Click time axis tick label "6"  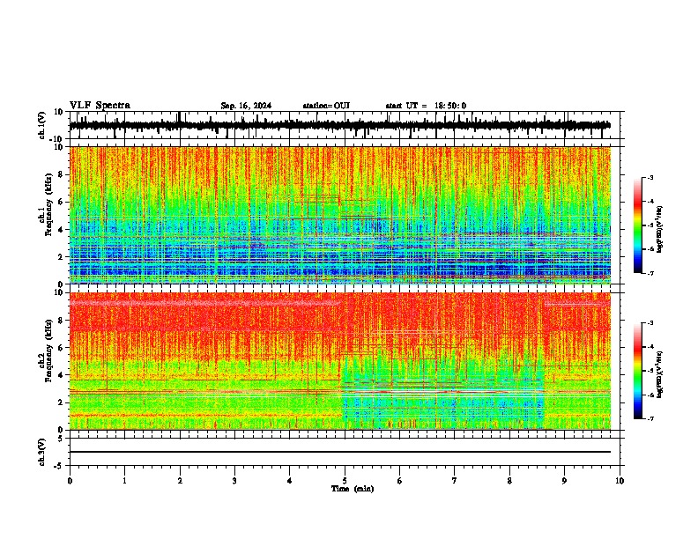click(x=400, y=481)
